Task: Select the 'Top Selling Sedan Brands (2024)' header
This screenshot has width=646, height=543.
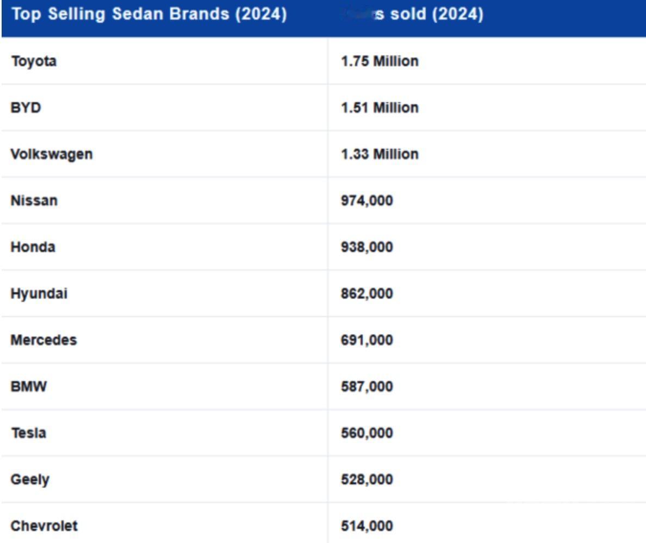Action: [149, 15]
